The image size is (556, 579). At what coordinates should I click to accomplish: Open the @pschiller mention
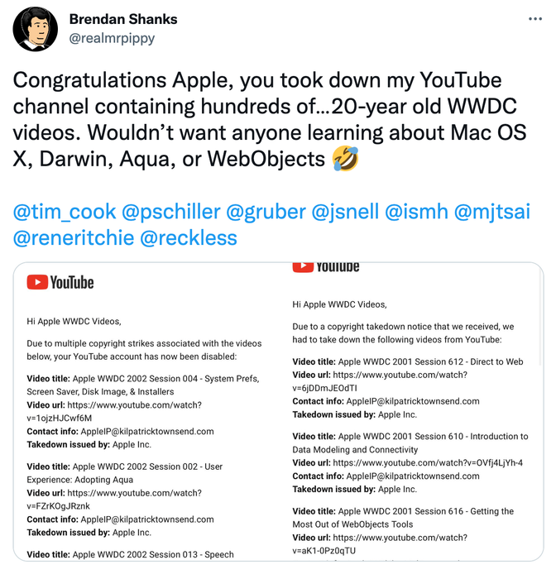[x=171, y=212]
